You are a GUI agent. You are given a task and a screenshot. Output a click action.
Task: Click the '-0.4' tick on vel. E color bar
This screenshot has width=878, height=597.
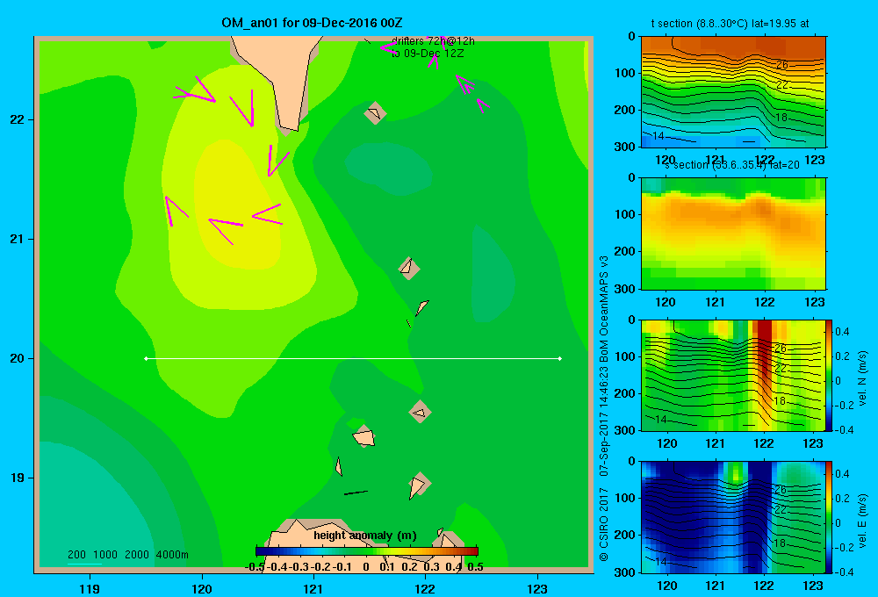pos(844,572)
